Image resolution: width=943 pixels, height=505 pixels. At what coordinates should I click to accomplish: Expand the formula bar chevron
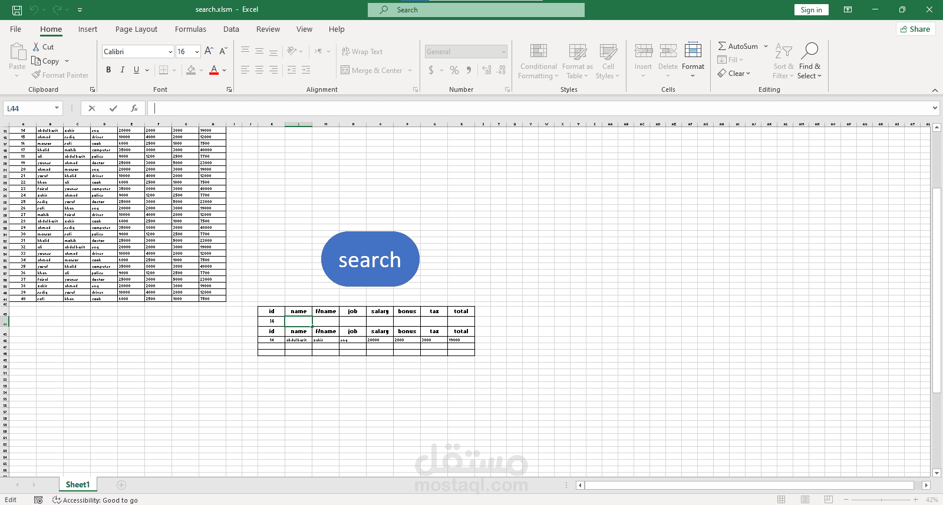[x=935, y=108]
